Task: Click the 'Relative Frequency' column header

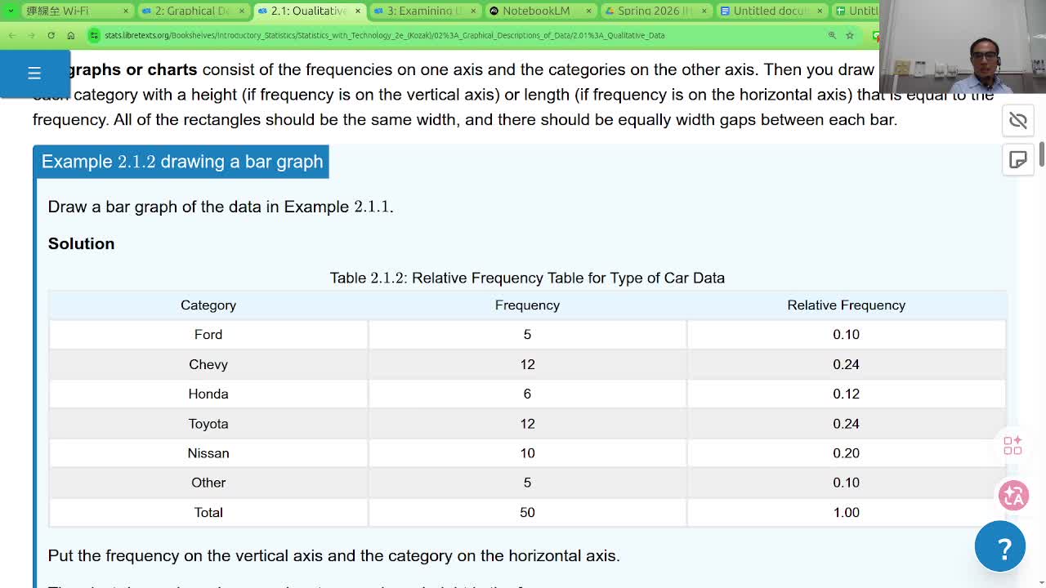Action: coord(846,305)
